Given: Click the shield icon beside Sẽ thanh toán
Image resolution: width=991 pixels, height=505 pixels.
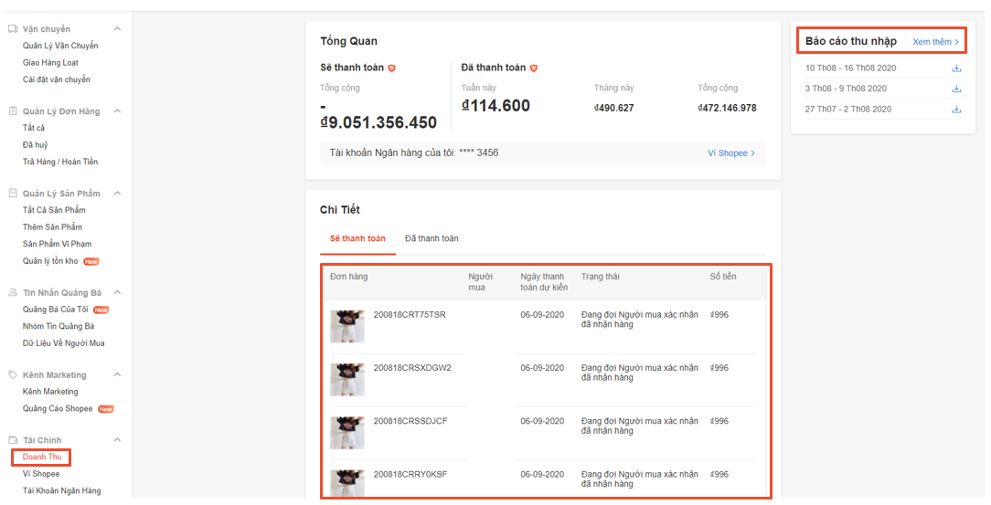Looking at the screenshot, I should tap(392, 68).
